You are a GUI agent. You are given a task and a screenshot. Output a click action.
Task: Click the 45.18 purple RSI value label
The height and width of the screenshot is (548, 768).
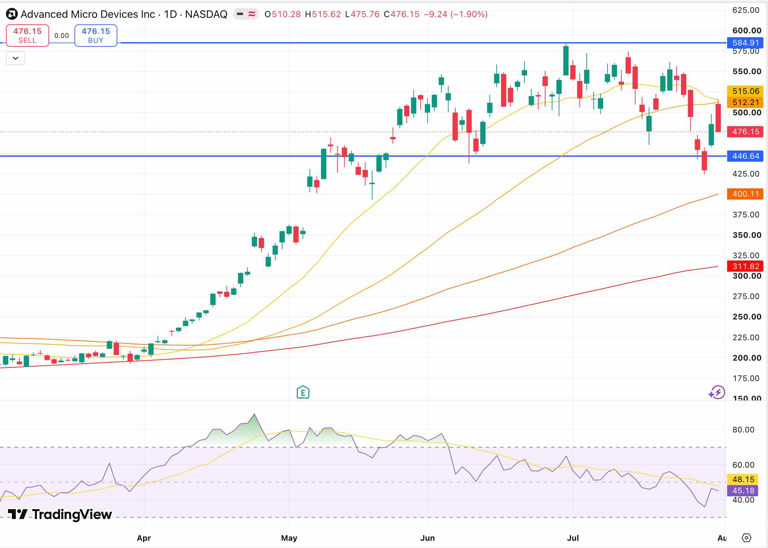tap(743, 491)
